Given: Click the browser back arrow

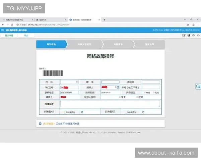Looking at the screenshot, I should click(3, 24).
